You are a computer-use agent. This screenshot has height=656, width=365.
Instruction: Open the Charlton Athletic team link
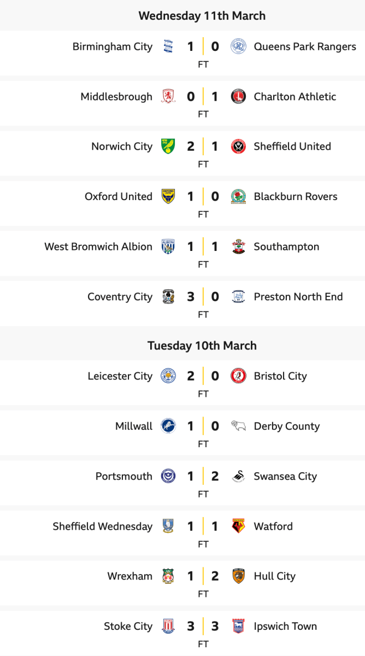(295, 97)
